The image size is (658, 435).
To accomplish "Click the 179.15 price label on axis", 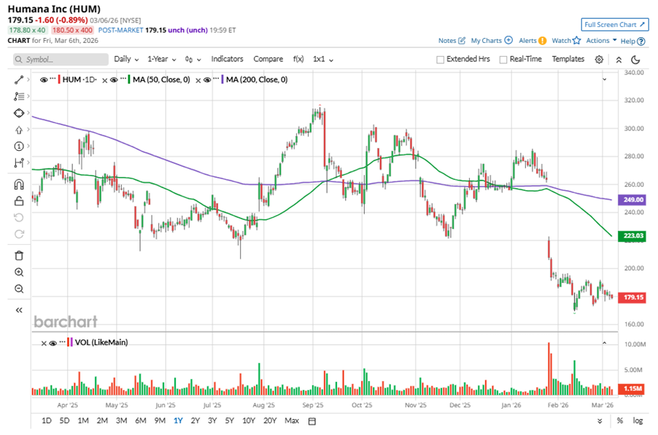I will click(632, 297).
